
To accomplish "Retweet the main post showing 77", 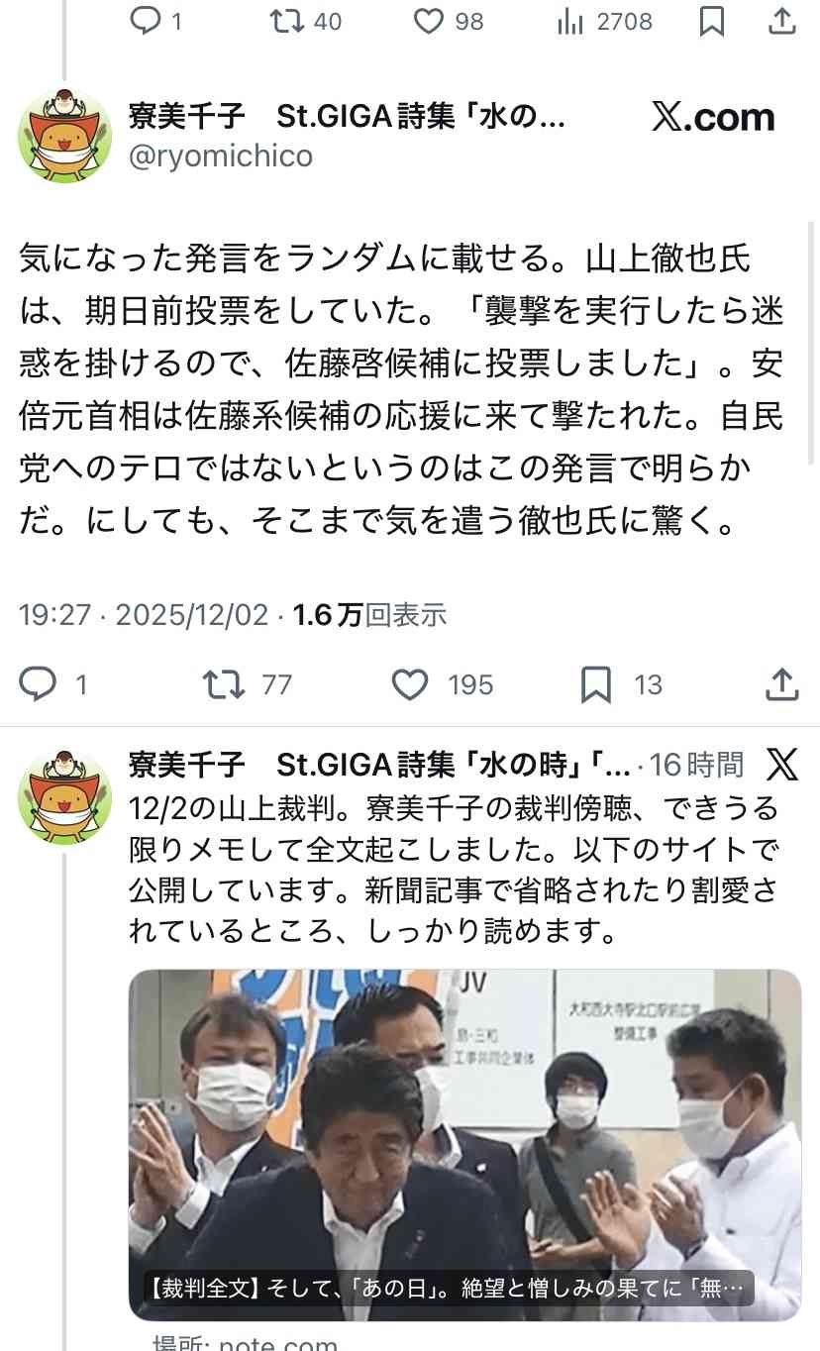I will coord(224,684).
